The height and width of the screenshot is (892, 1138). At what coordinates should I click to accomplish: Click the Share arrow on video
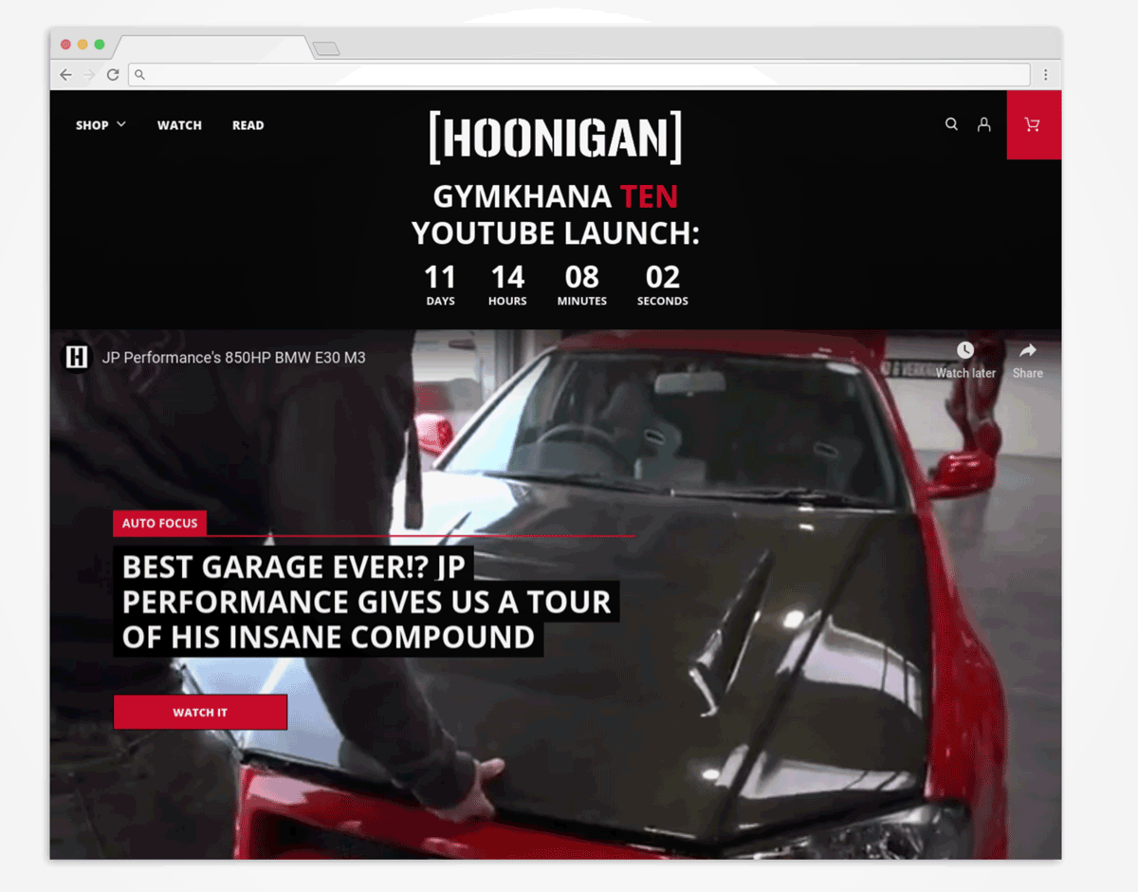click(x=1027, y=351)
